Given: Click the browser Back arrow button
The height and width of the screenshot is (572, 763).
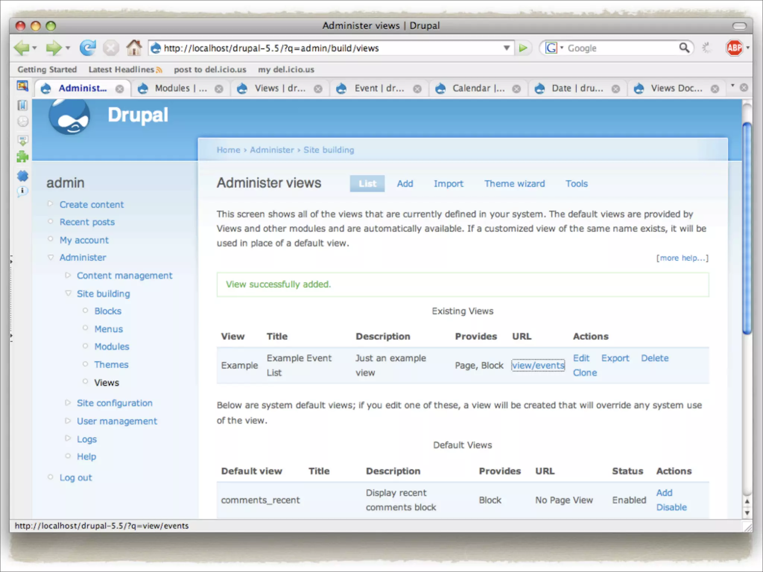Looking at the screenshot, I should pyautogui.click(x=21, y=48).
